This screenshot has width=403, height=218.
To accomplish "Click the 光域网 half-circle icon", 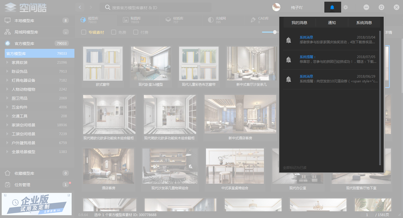I will click(x=211, y=20).
